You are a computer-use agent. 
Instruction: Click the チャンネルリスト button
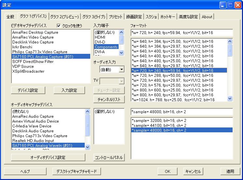[x=109, y=100]
